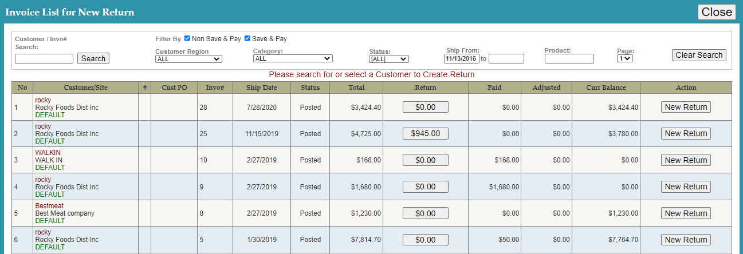The height and width of the screenshot is (254, 743).
Task: Click the Product filter input
Action: pyautogui.click(x=569, y=58)
